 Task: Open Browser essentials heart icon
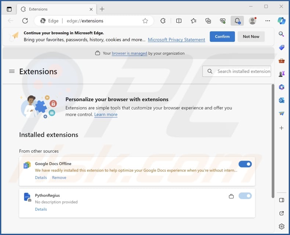[x=223, y=21]
